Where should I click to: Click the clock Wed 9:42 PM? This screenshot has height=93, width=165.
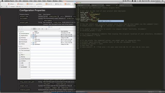point(145,1)
